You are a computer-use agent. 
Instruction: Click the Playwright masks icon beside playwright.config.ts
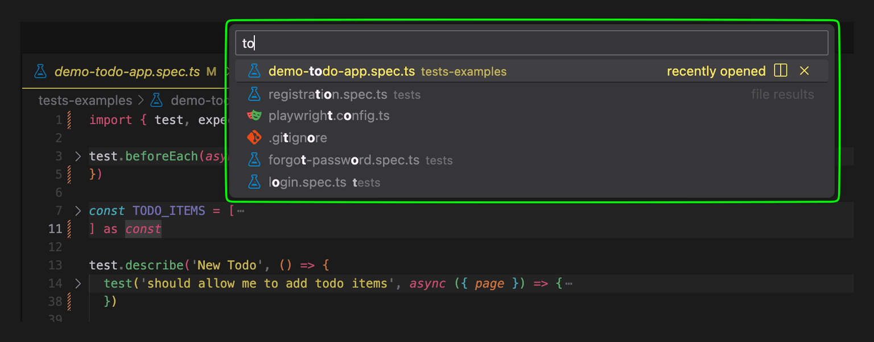[x=254, y=116]
